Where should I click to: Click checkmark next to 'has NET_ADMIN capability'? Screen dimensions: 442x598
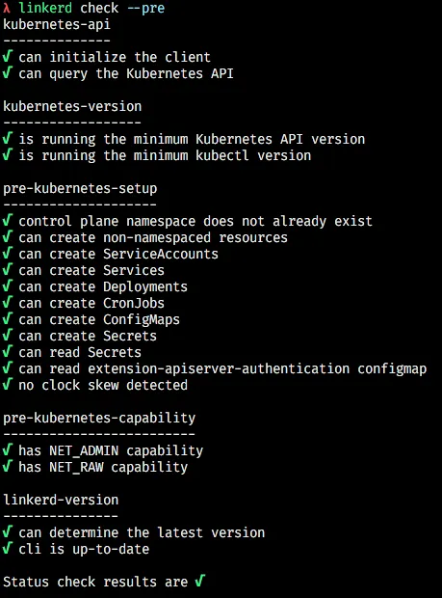[8, 450]
